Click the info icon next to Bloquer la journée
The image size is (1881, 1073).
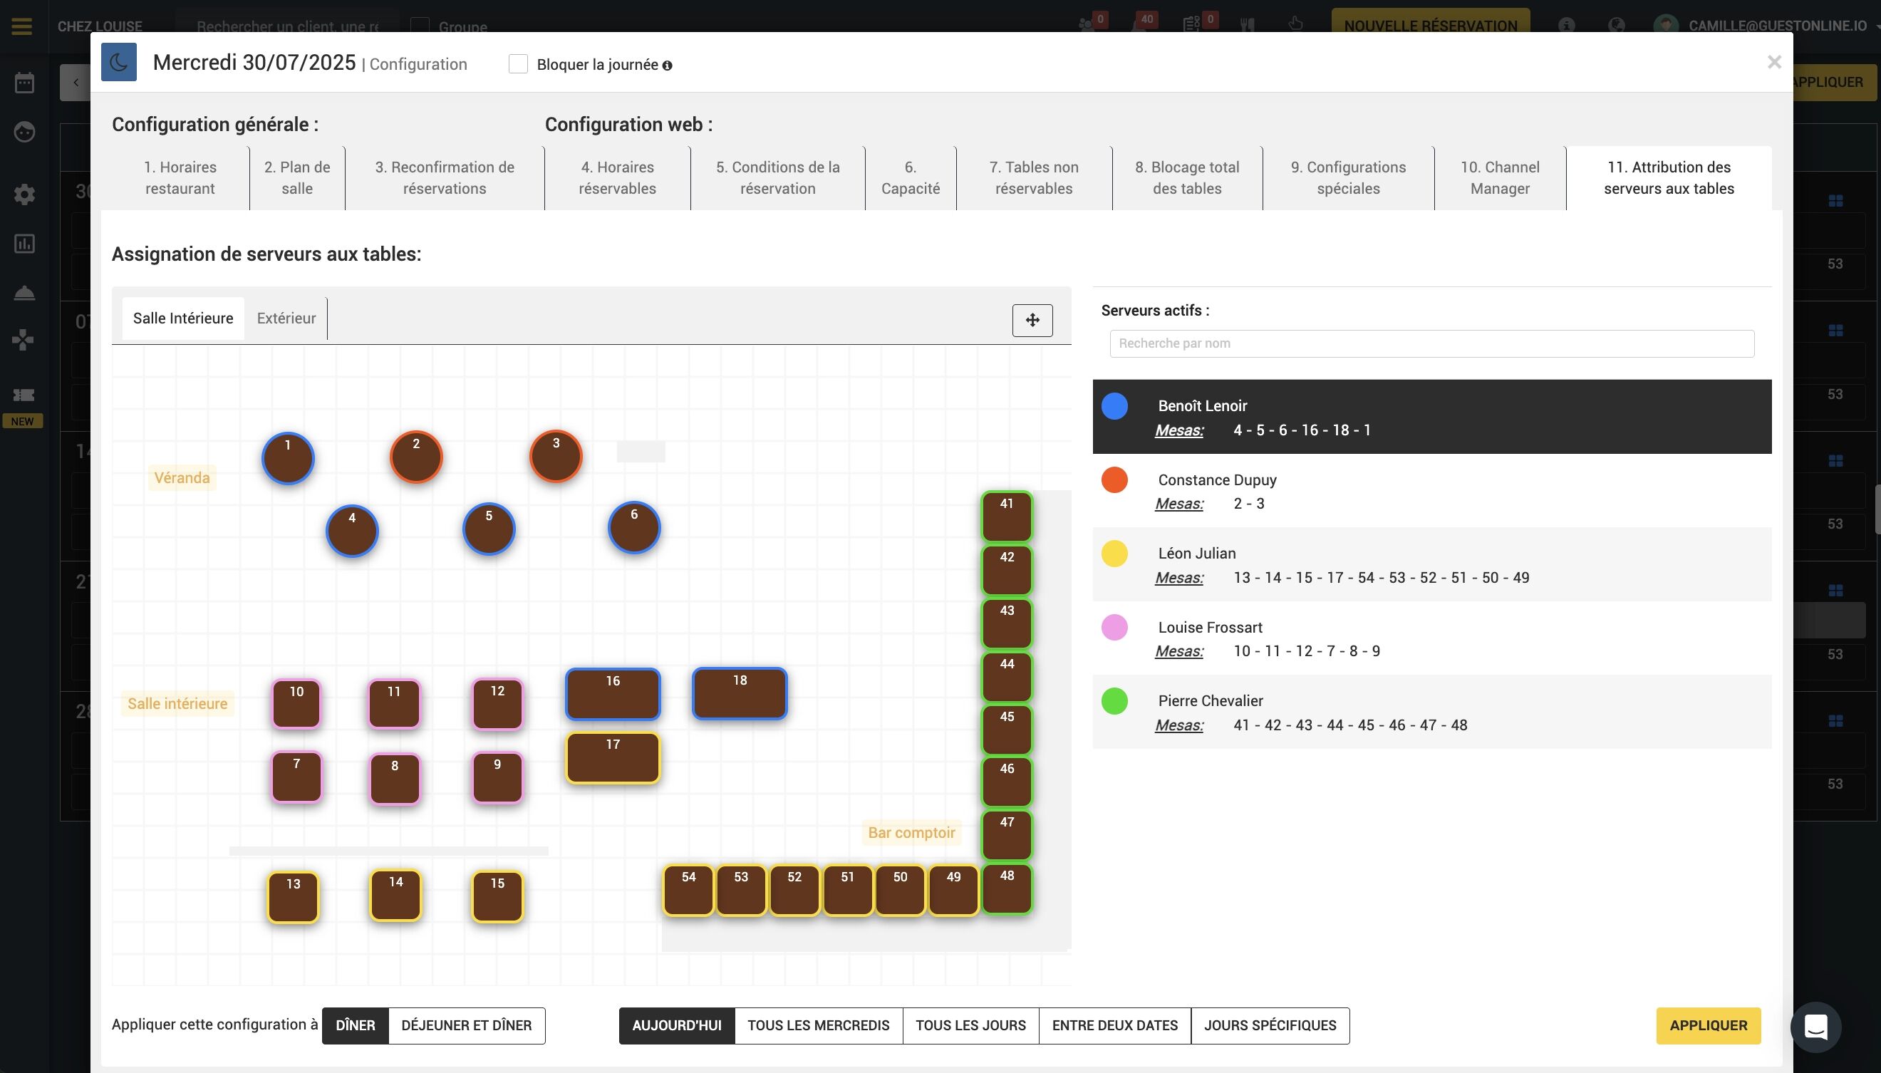[x=667, y=66]
